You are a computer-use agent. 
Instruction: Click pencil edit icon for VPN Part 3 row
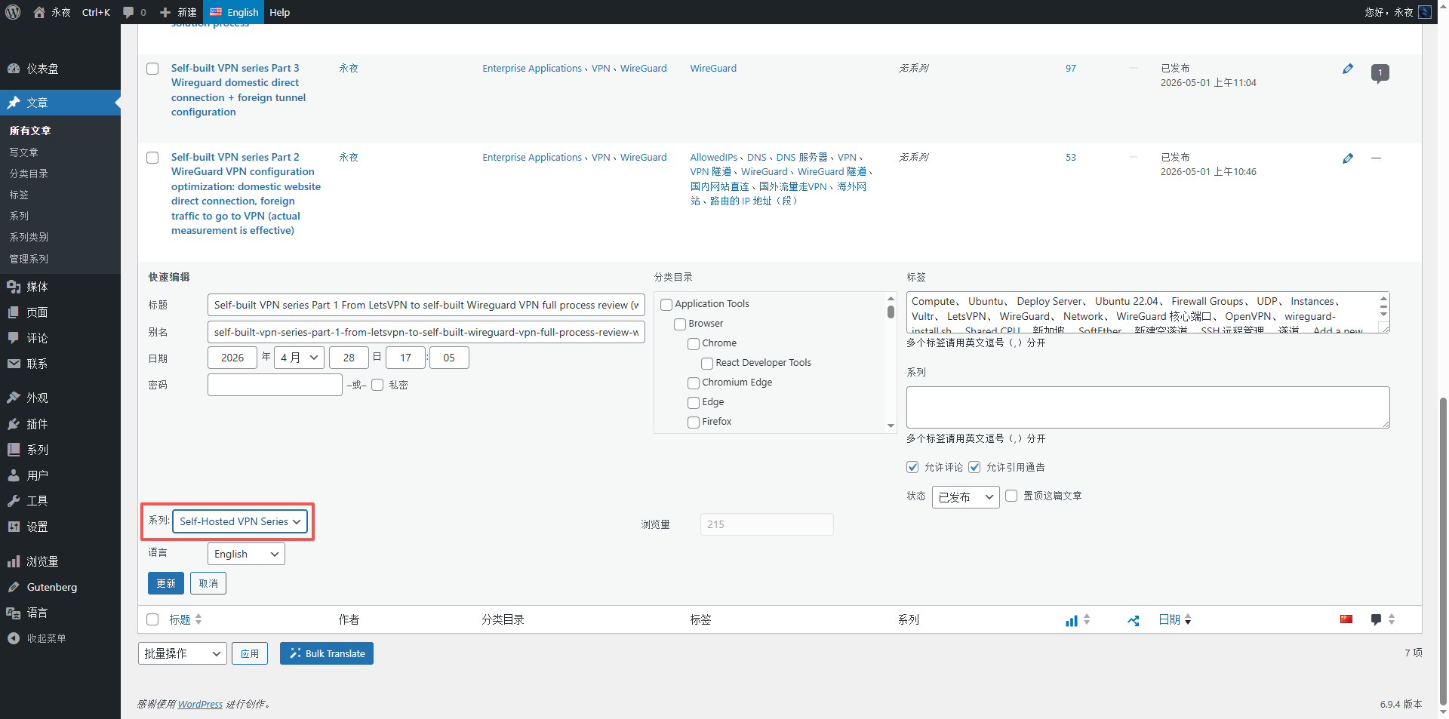[1348, 69]
